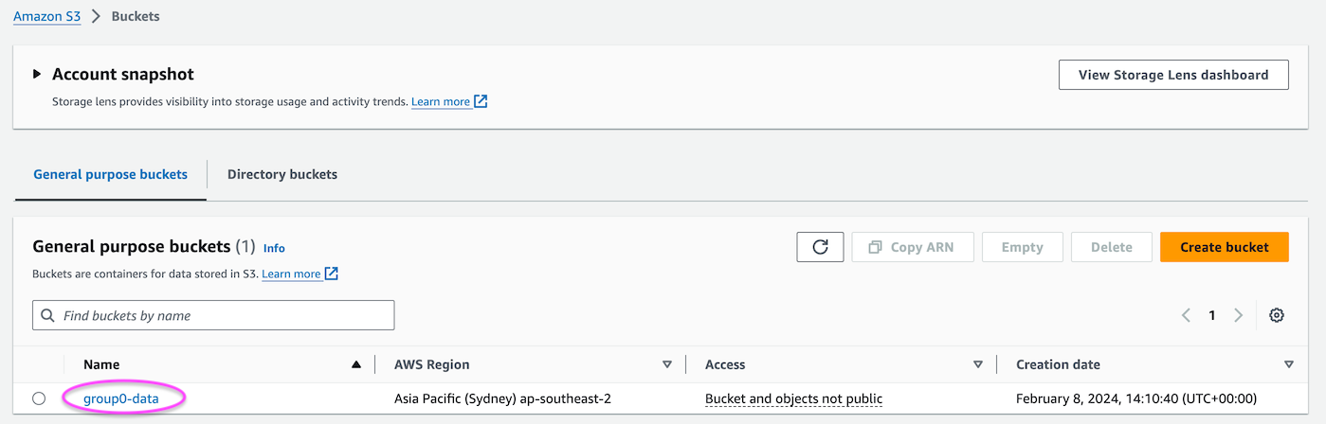Screen dimensions: 1326x424
Task: Click the Name column ascending sort arrow
Action: pos(356,364)
